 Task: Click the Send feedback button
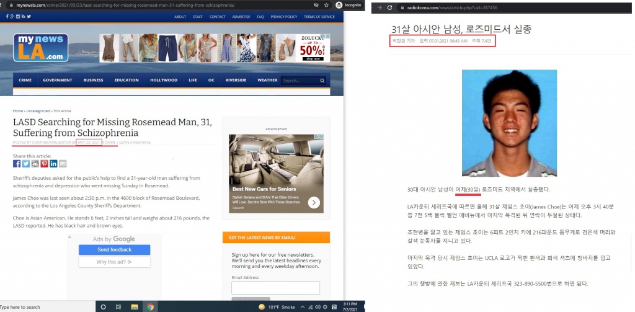(115, 249)
